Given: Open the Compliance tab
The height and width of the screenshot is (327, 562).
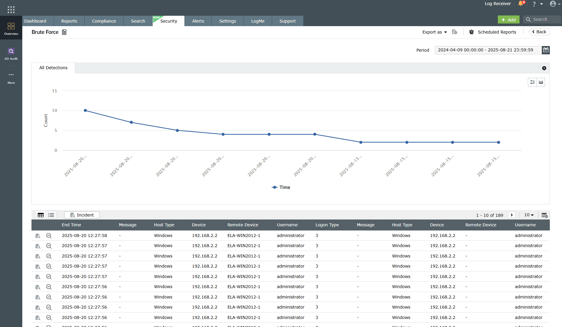Looking at the screenshot, I should (x=104, y=21).
